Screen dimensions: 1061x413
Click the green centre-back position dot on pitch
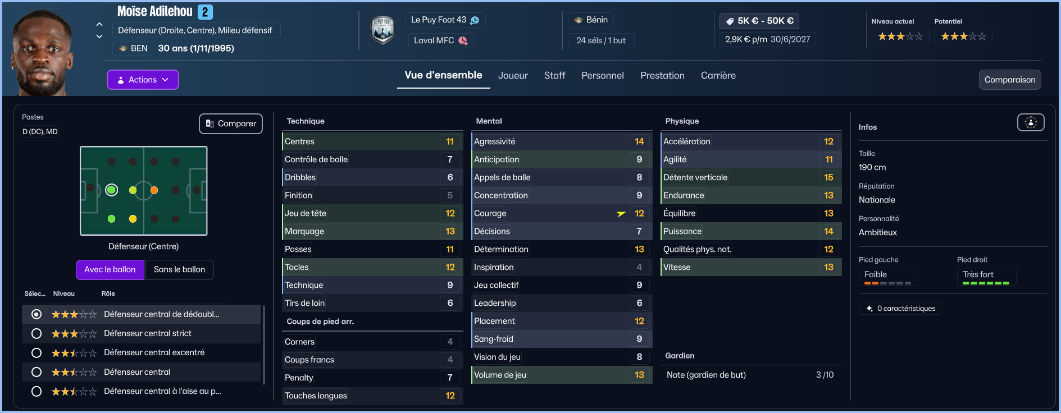(x=112, y=190)
